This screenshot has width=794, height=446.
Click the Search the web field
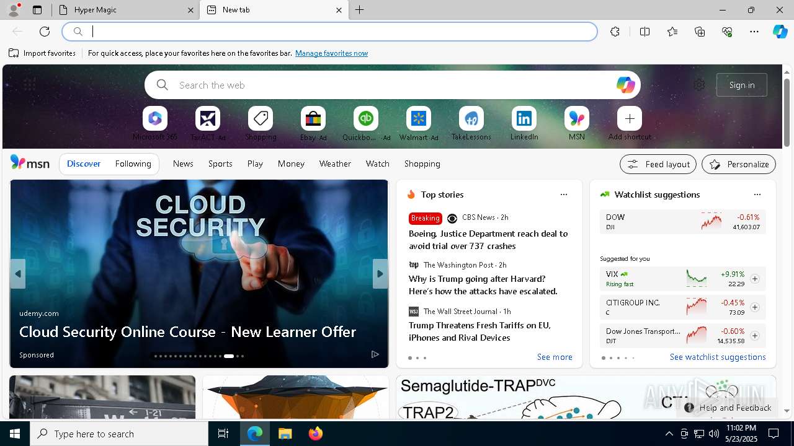(x=393, y=85)
